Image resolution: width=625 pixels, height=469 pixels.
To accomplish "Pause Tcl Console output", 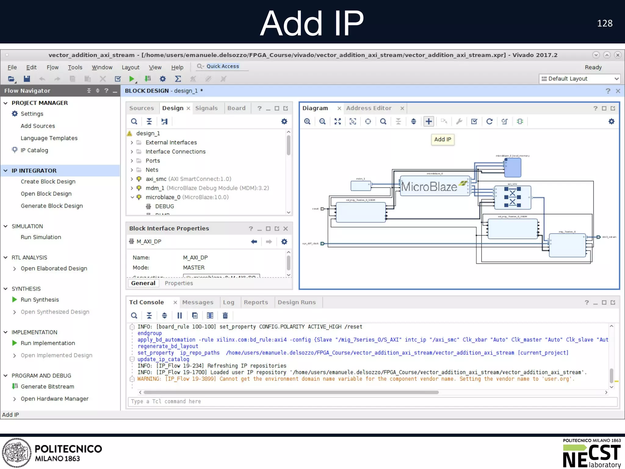I will (179, 316).
